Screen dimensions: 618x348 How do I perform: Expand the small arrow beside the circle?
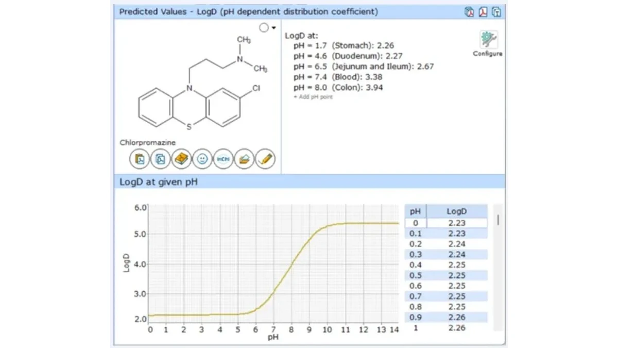click(274, 28)
